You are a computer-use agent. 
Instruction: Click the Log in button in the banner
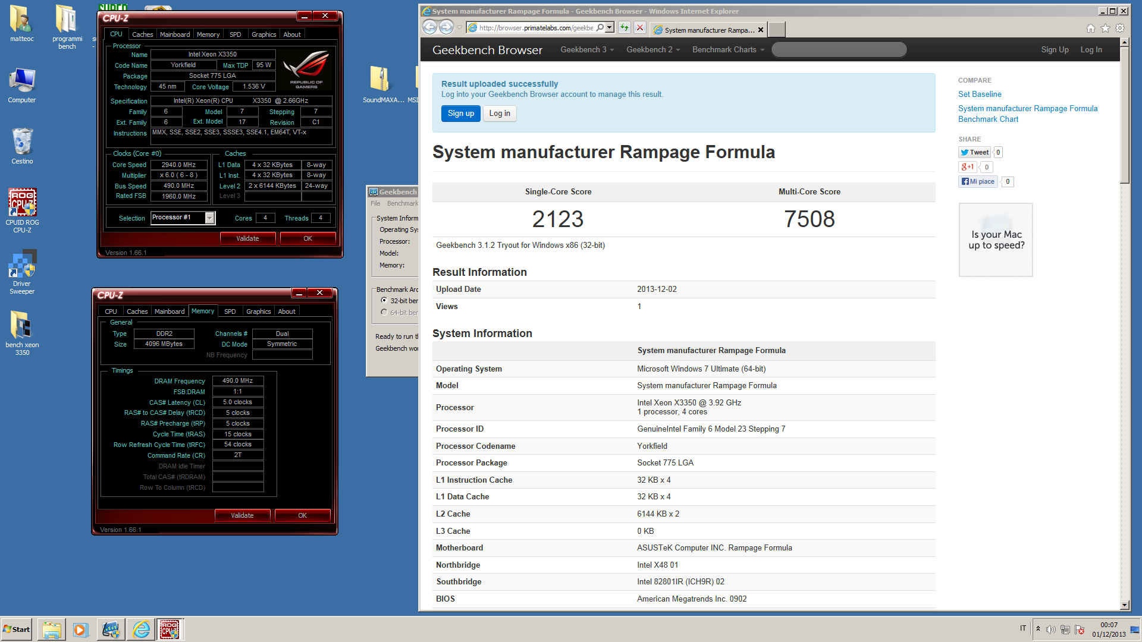[x=500, y=114]
